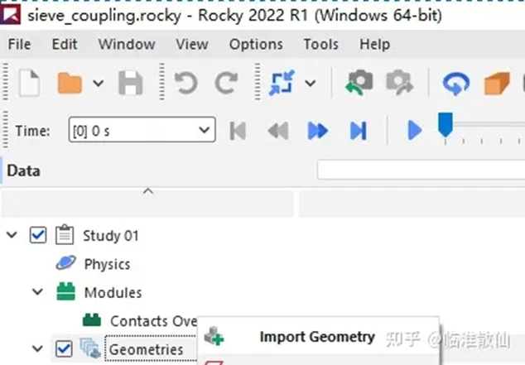The image size is (525, 365).
Task: Select the Contacts Ove... tree item
Action: coord(153,321)
